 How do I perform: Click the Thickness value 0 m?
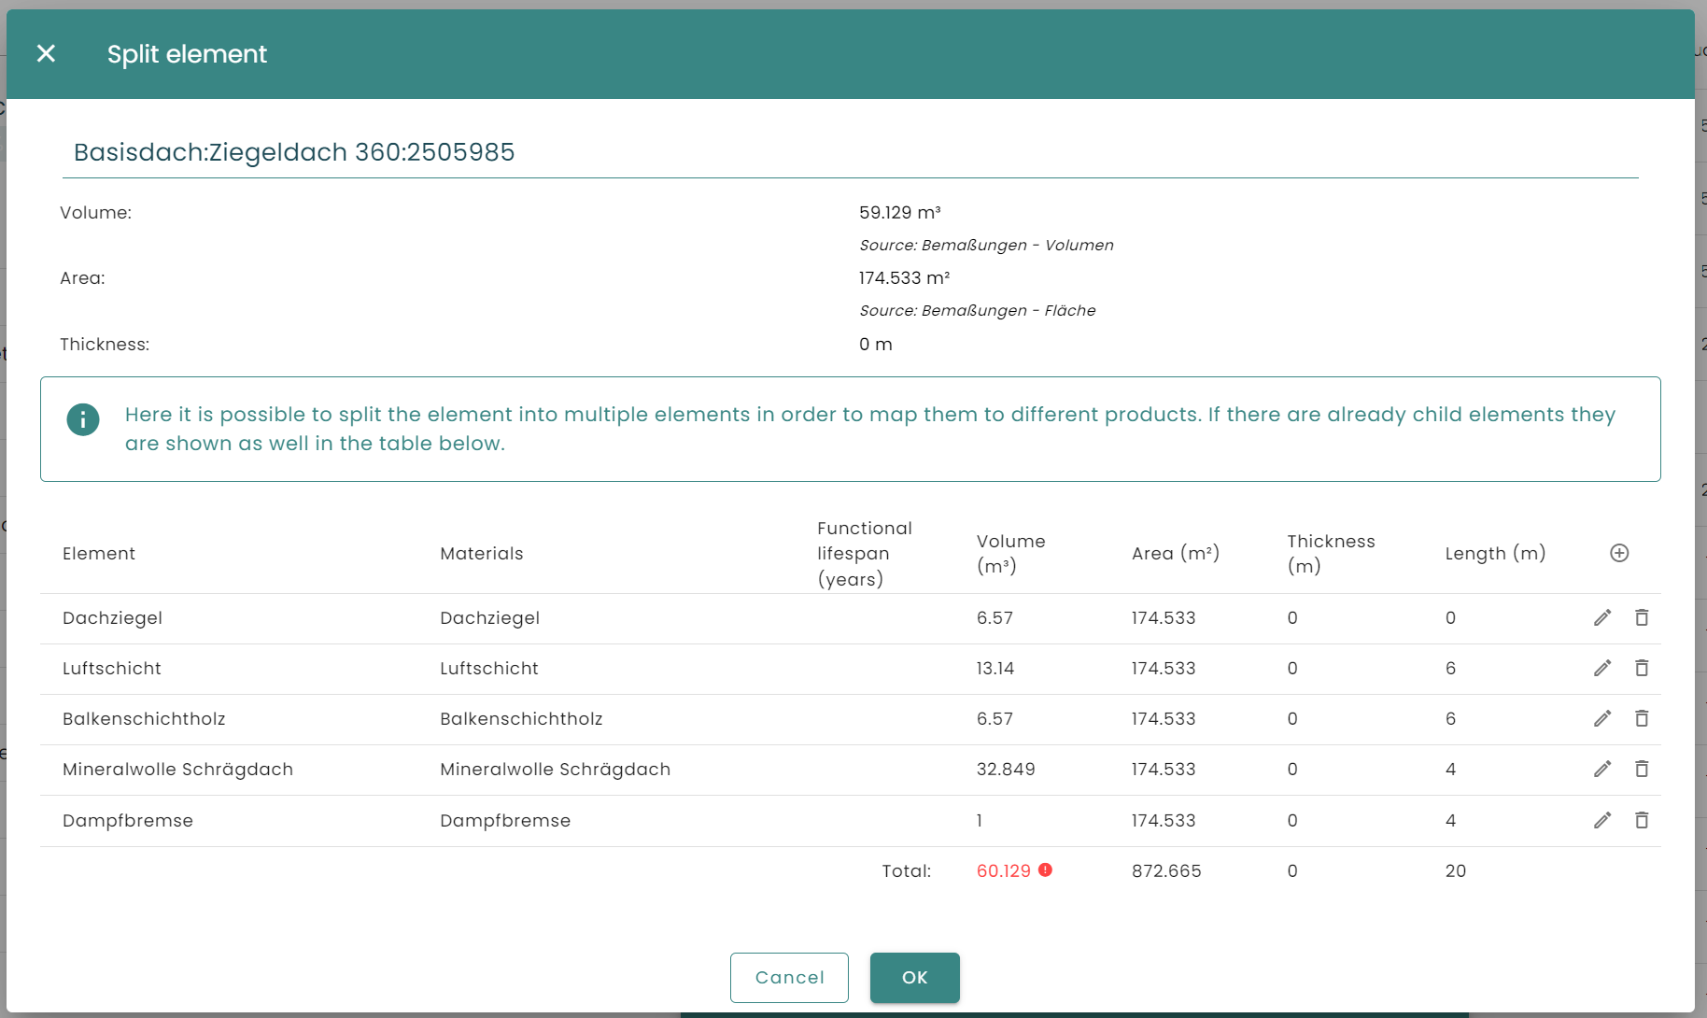click(876, 345)
